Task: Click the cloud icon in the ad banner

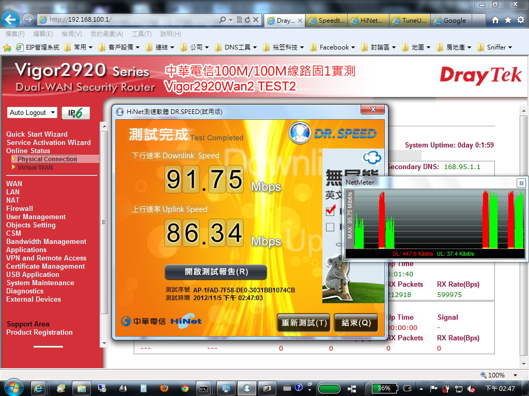Action: [372, 157]
